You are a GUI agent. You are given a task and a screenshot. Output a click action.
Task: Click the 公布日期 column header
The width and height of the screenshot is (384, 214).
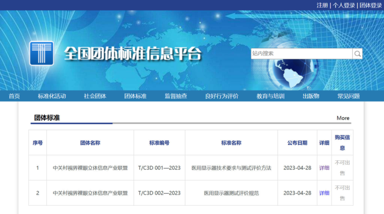pos(297,143)
